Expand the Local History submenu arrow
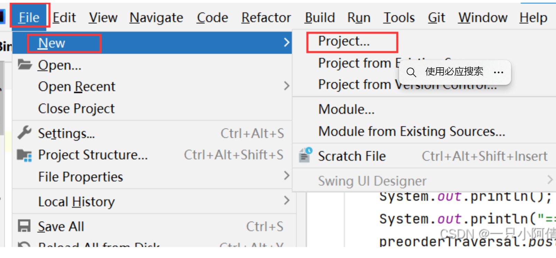 (x=286, y=200)
